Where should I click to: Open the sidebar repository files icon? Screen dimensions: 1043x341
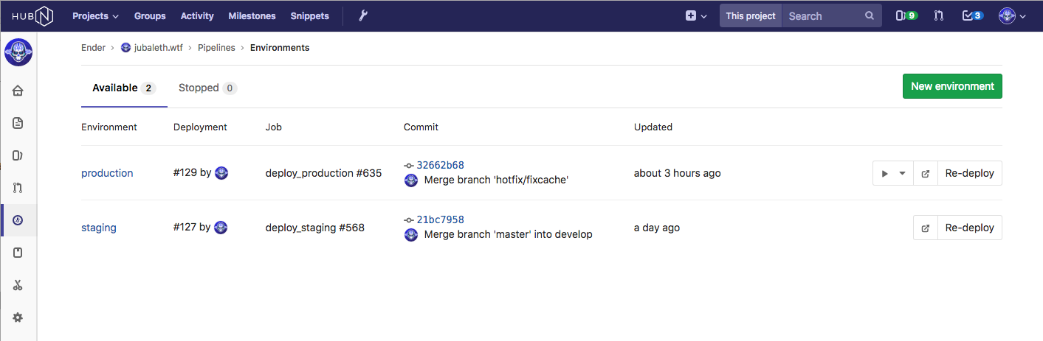tap(18, 123)
